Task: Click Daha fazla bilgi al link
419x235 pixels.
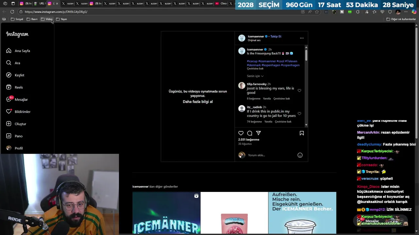Action: coord(198,102)
